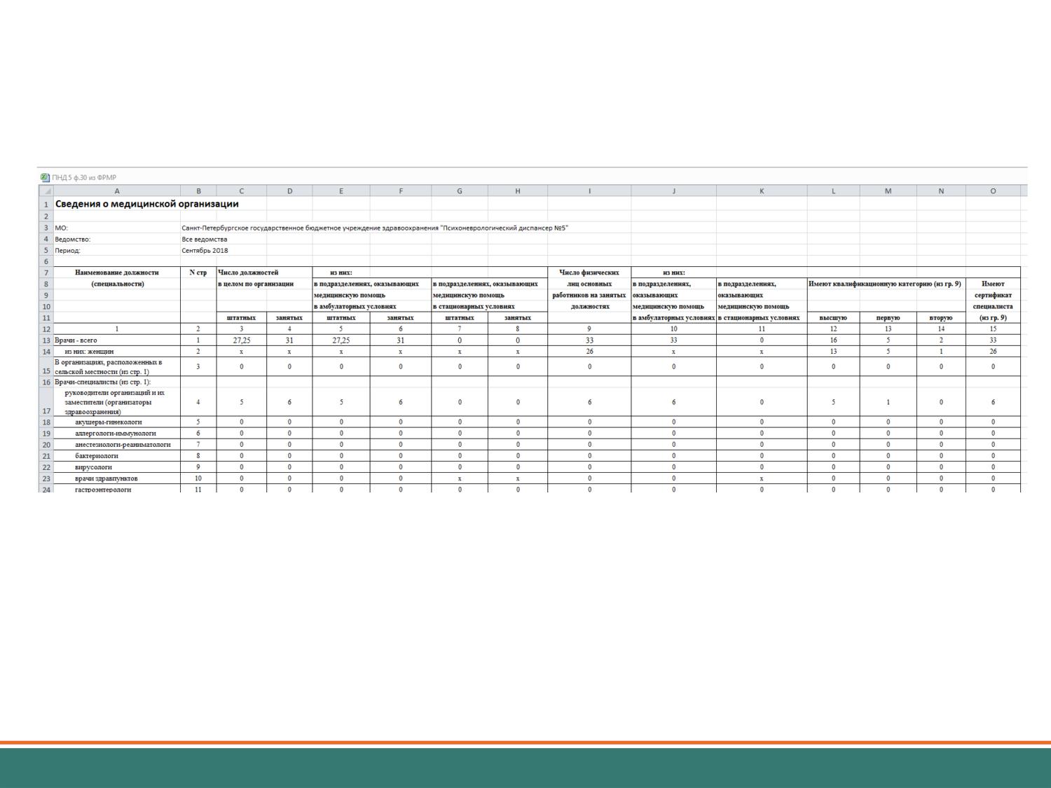1051x788 pixels.
Task: Click the 'вторую' subheader
Action: click(941, 318)
